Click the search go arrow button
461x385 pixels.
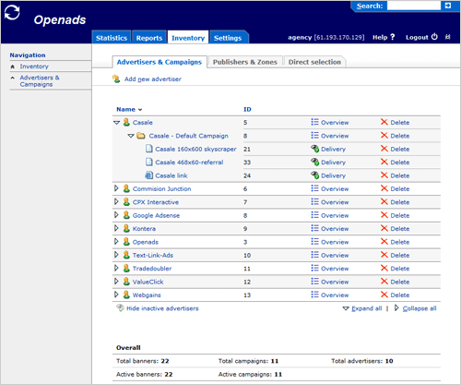(448, 6)
